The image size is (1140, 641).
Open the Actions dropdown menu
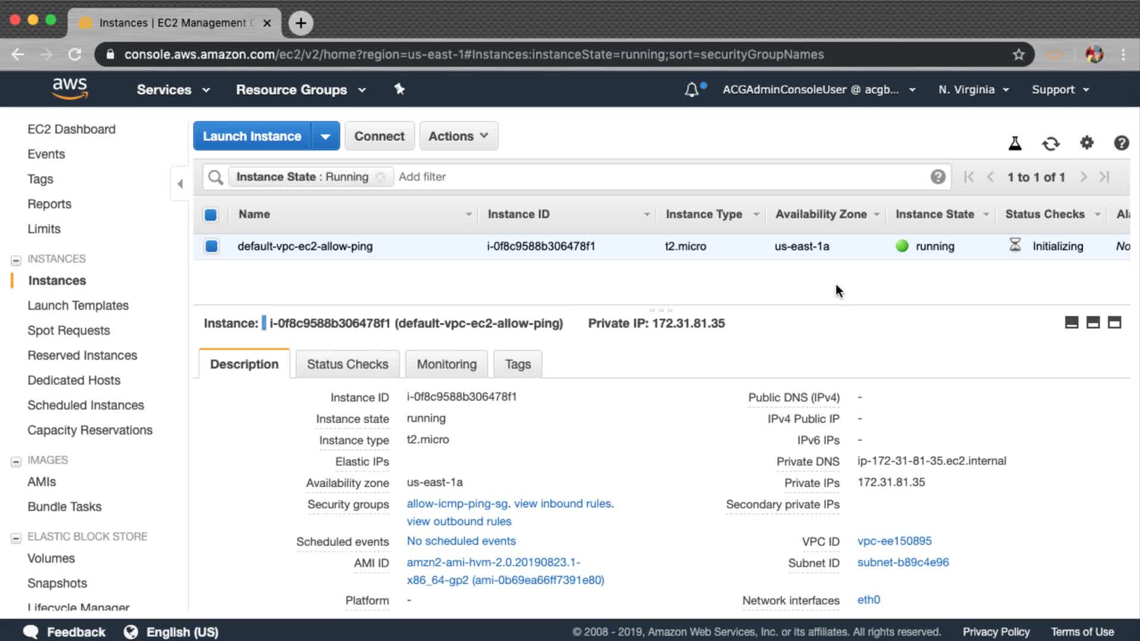[x=458, y=136]
